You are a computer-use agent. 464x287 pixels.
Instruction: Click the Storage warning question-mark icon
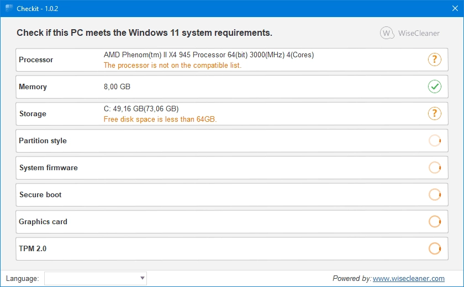click(x=434, y=113)
